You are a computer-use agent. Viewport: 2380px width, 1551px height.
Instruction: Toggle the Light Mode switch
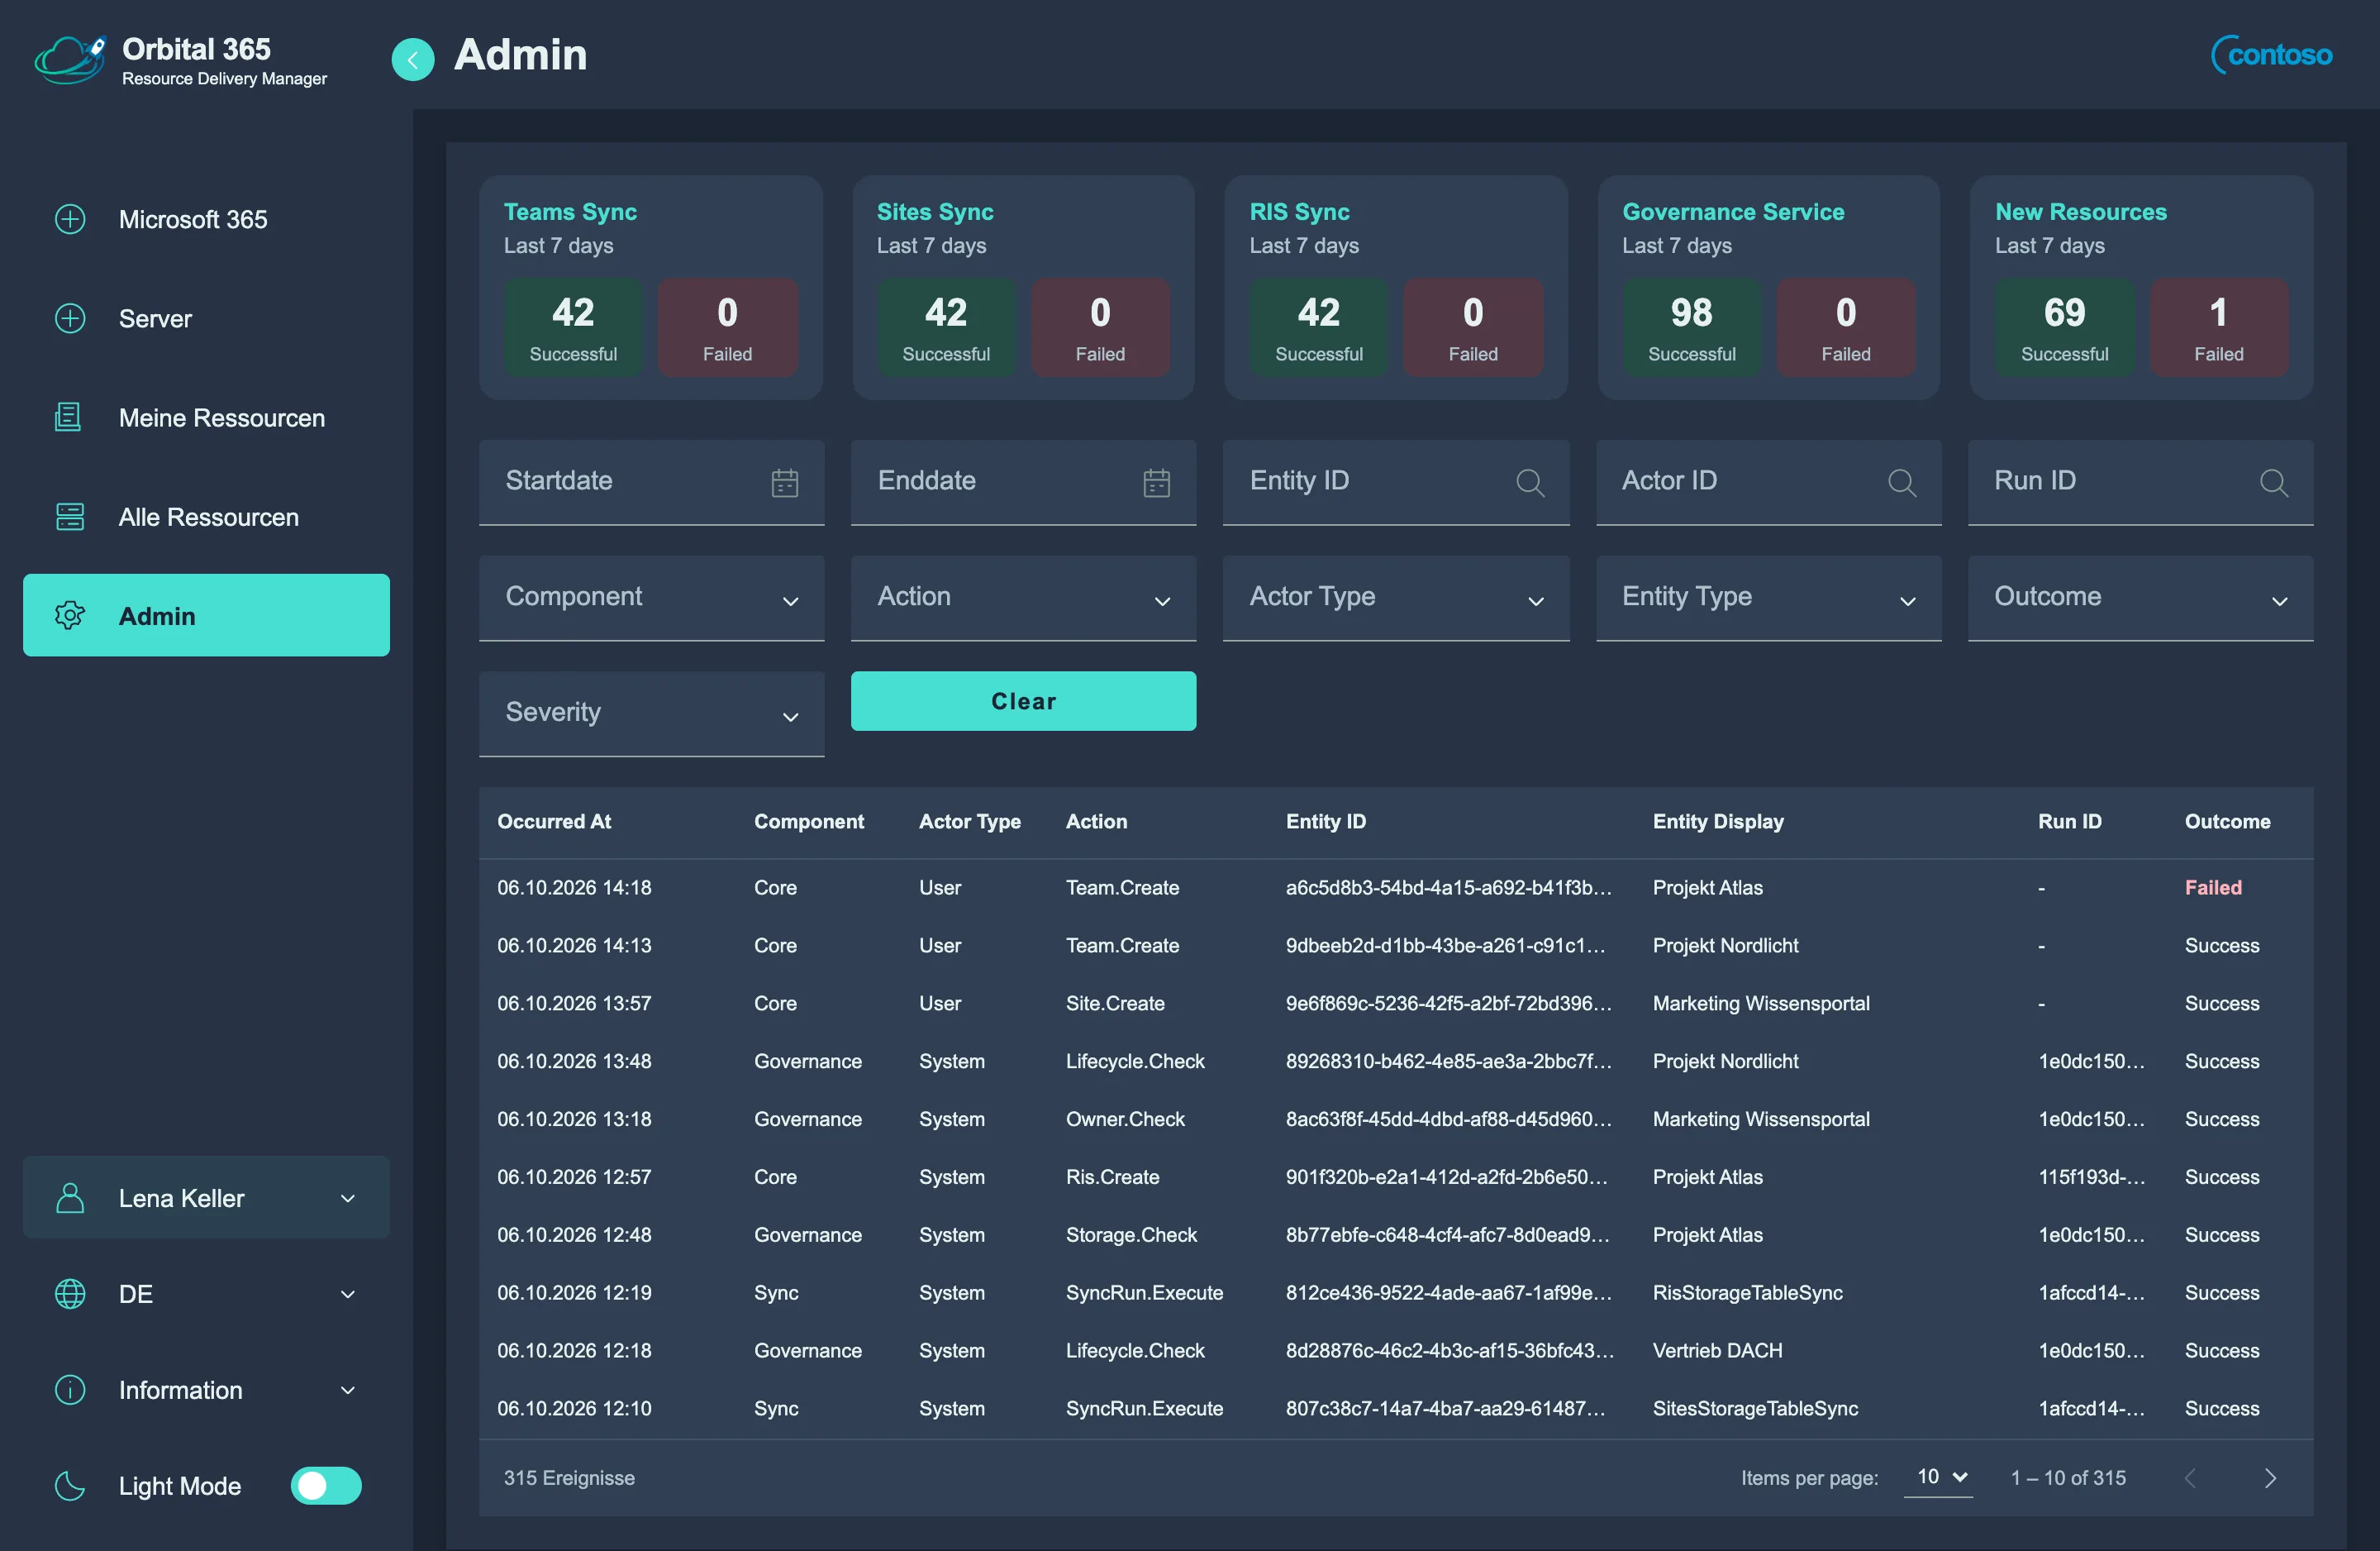pos(326,1486)
